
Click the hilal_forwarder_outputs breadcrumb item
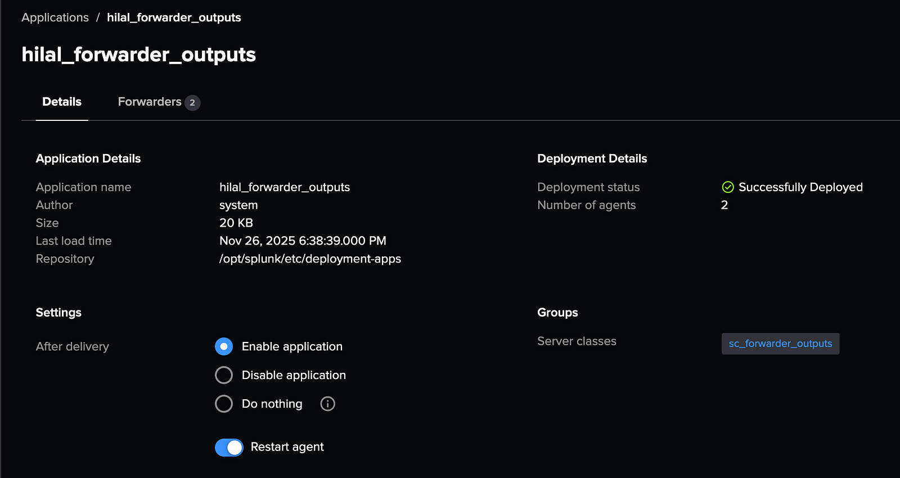point(174,17)
